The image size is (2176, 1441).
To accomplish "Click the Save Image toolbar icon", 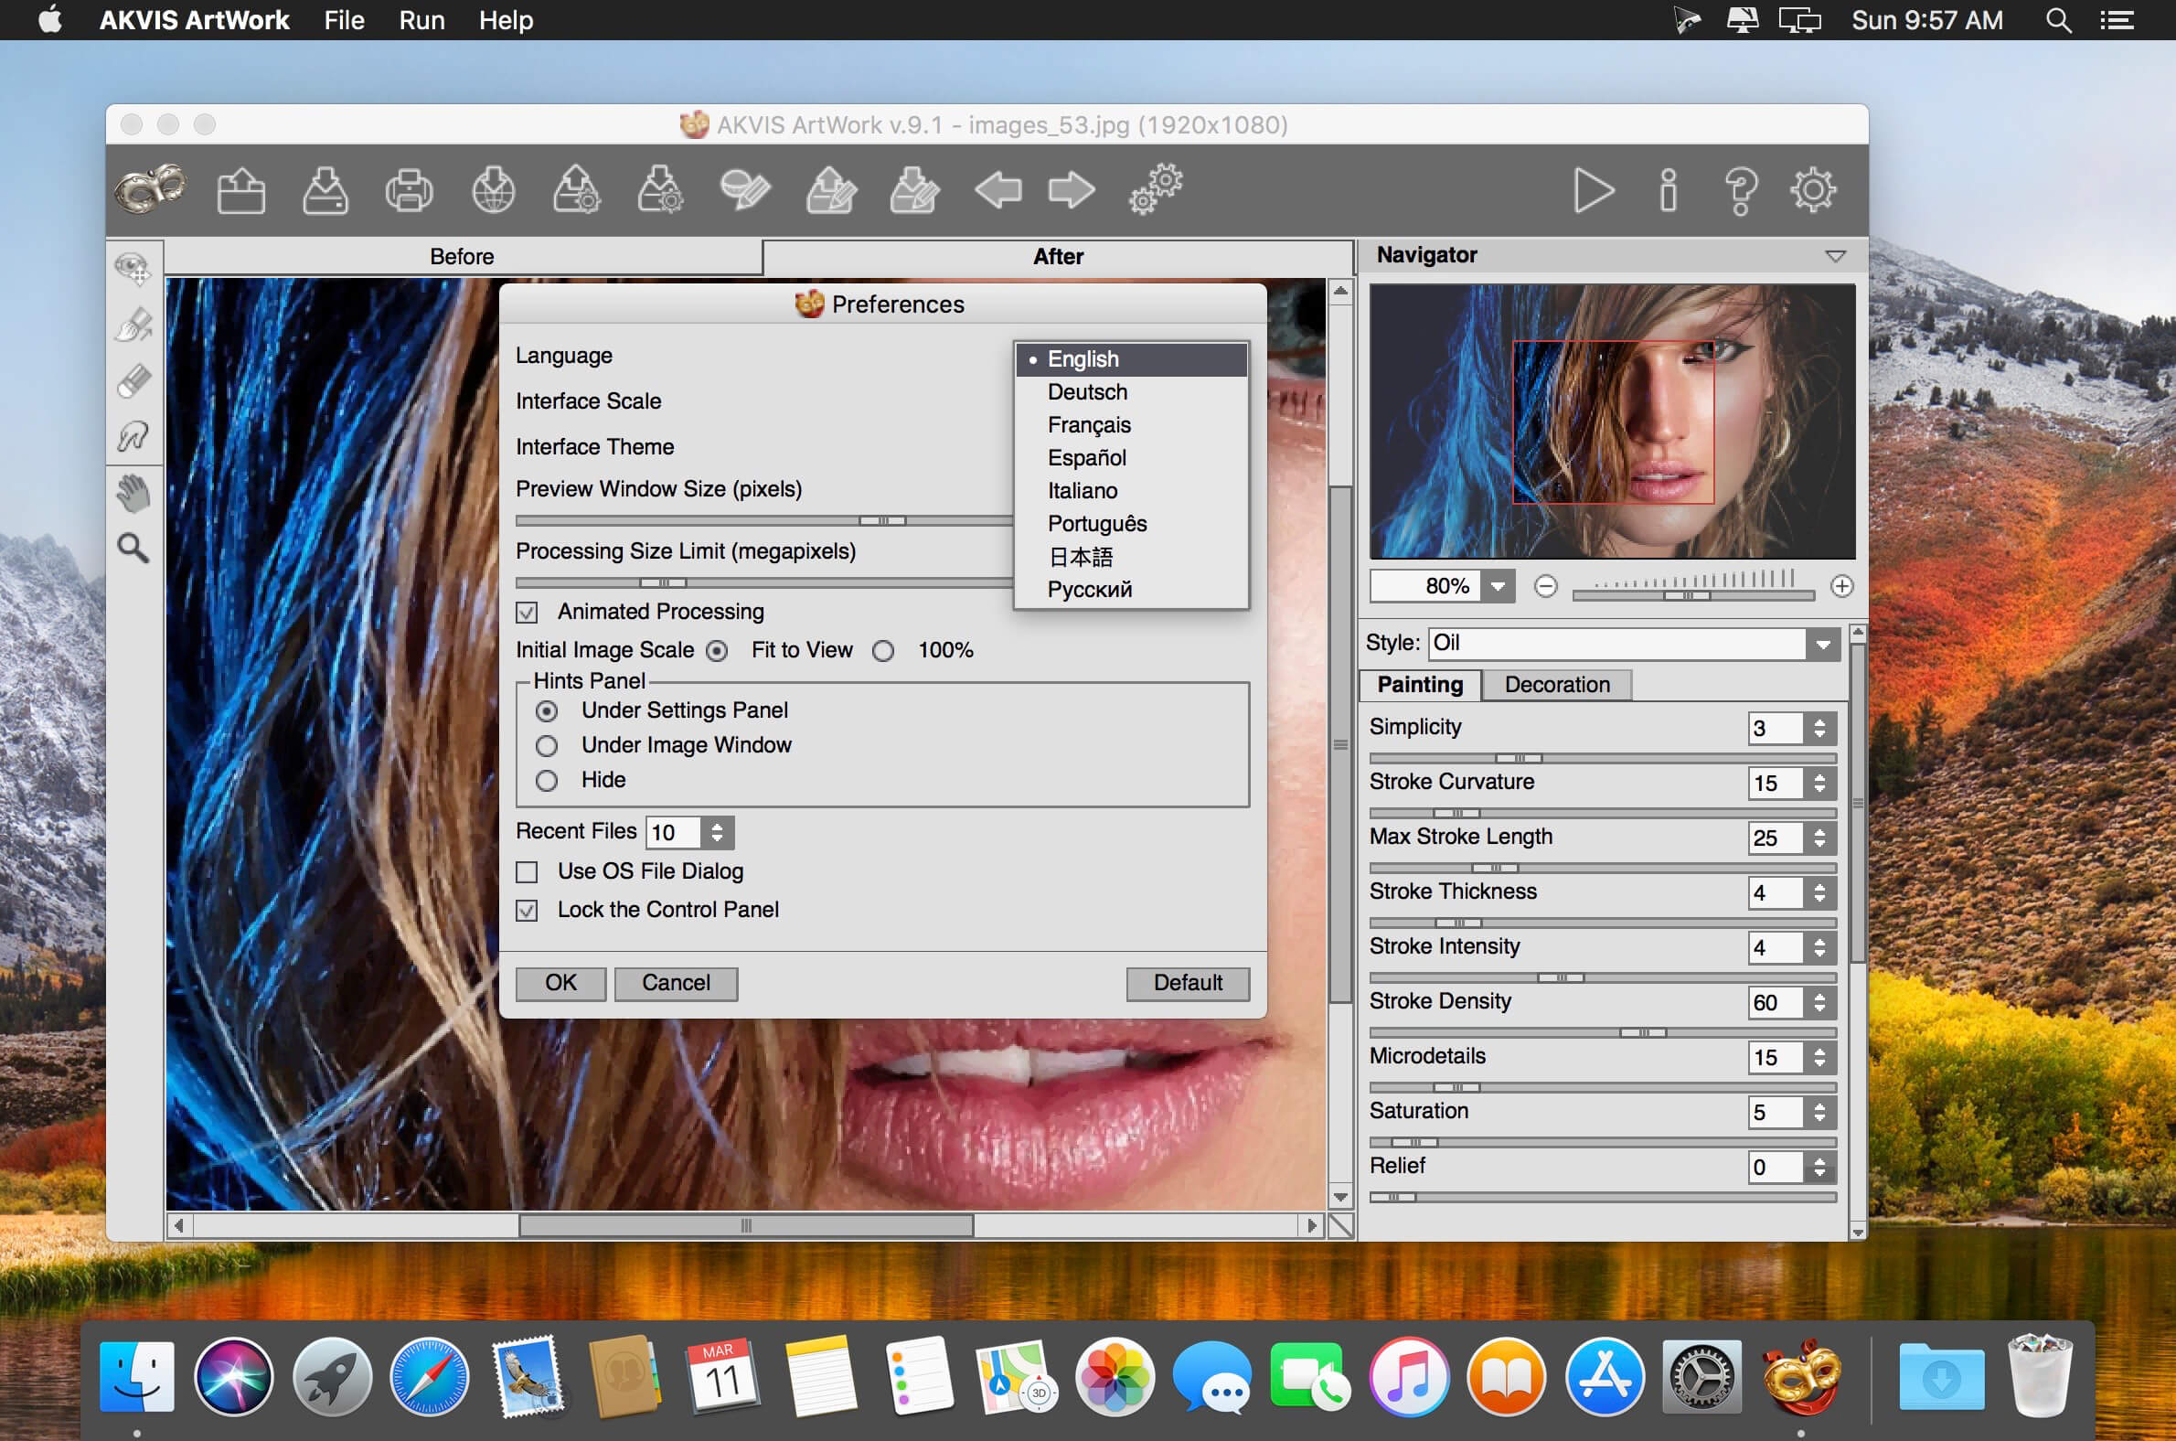I will (325, 190).
